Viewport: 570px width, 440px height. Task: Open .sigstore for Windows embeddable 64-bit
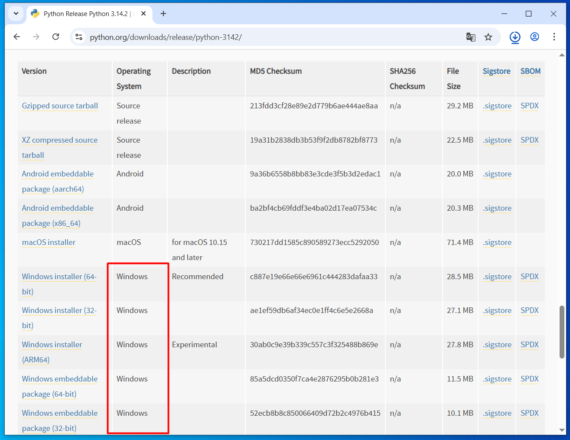pos(497,379)
